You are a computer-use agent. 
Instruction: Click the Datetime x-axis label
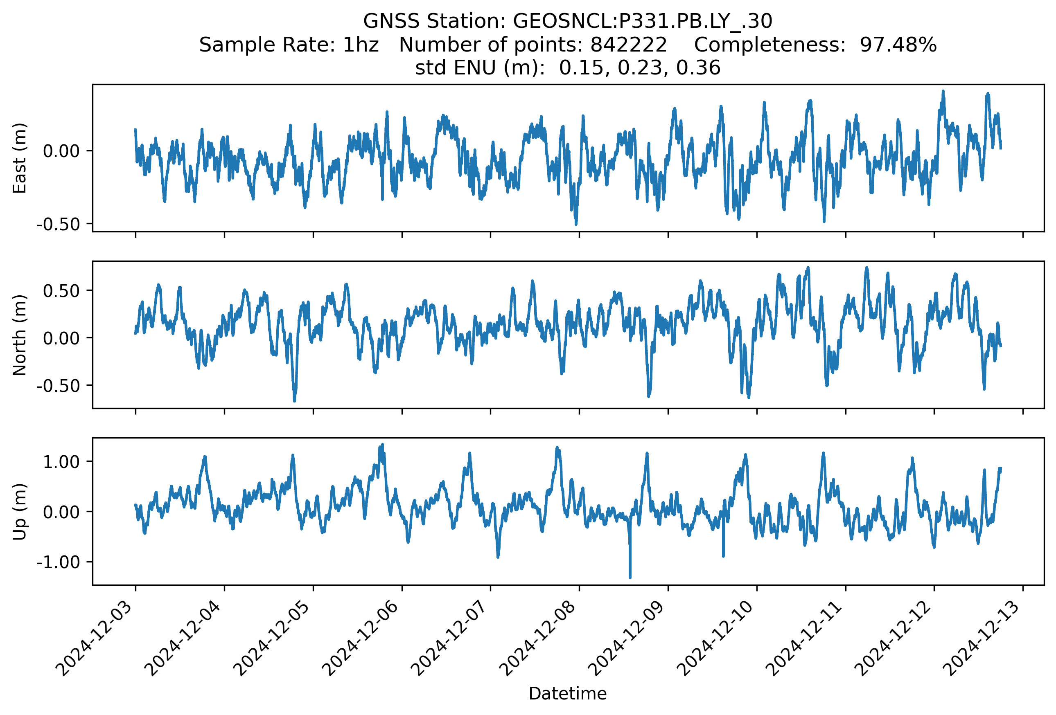[x=568, y=694]
